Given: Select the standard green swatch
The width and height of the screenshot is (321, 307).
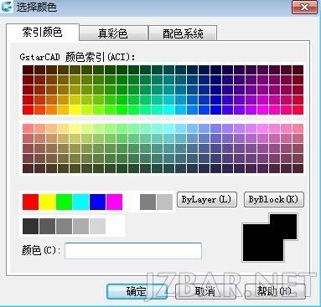Looking at the screenshot, I should click(x=64, y=202).
